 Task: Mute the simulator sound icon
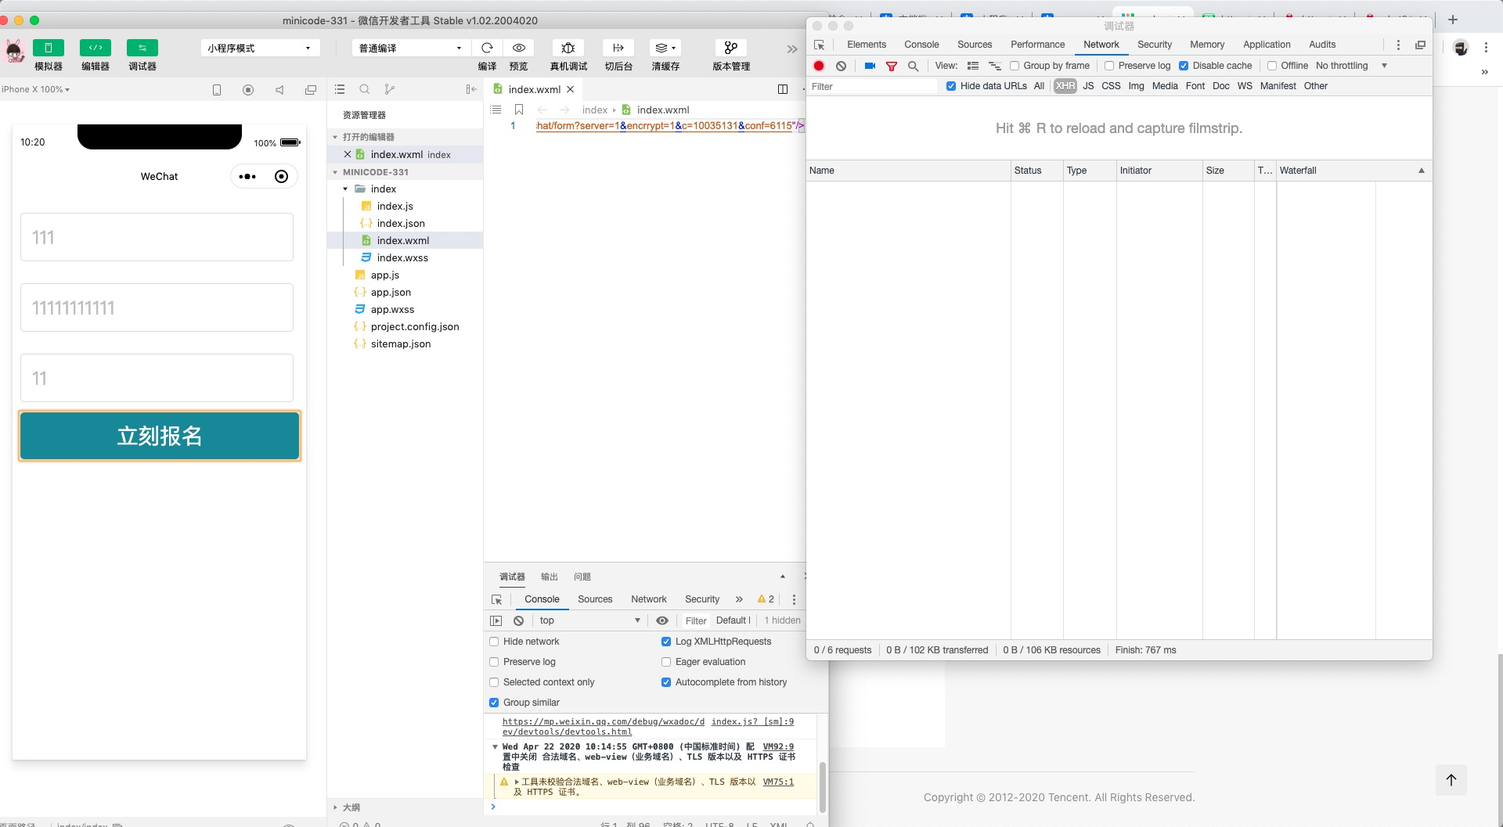[279, 90]
